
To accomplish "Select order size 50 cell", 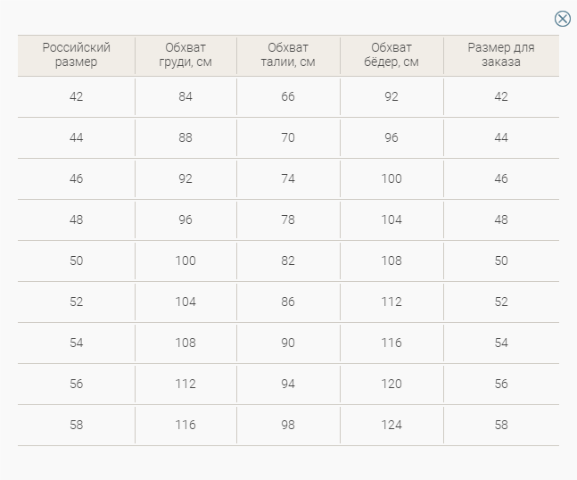I will click(501, 261).
